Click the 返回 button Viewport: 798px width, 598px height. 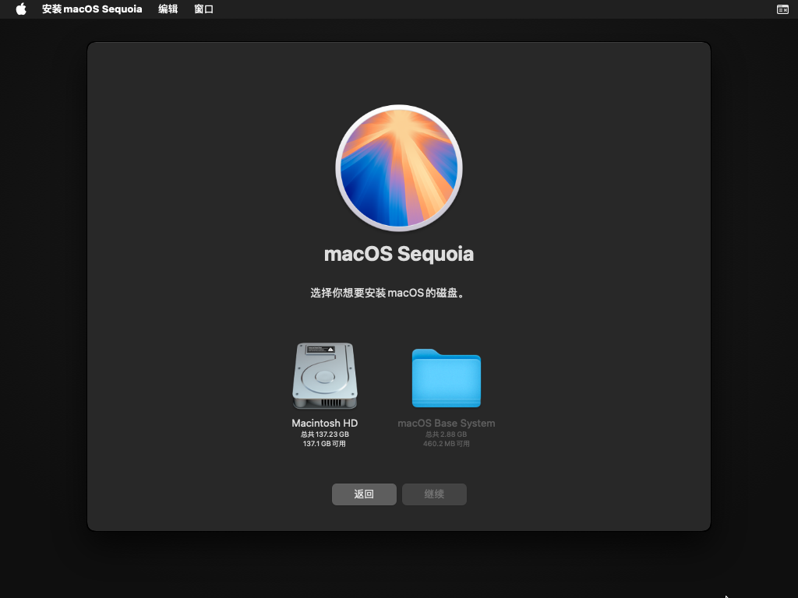(x=364, y=494)
